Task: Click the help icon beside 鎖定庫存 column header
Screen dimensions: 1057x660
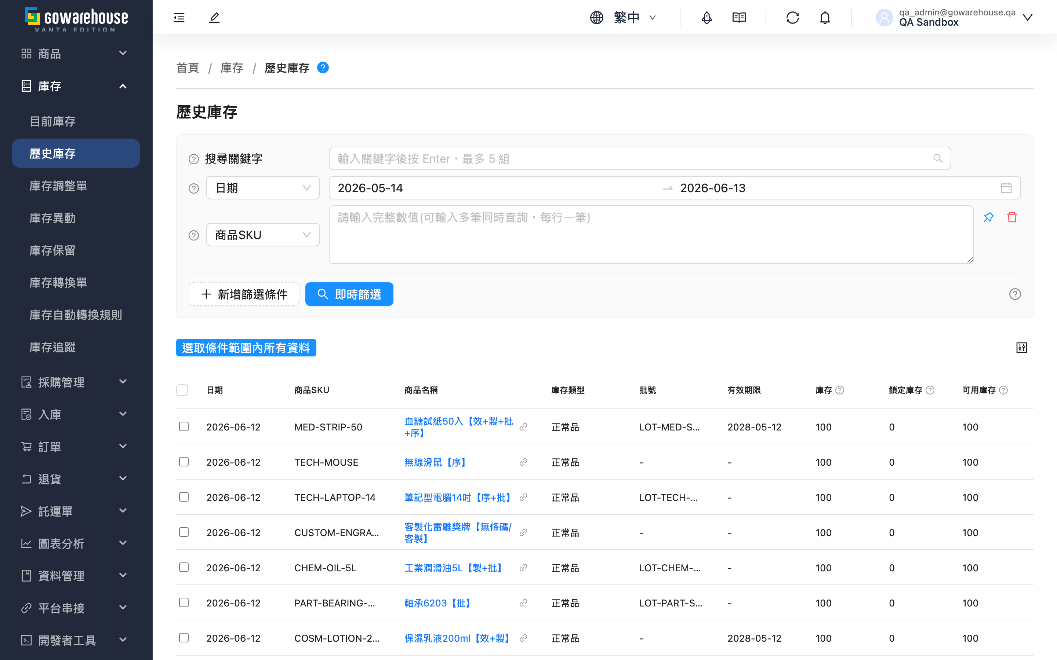Action: click(930, 390)
